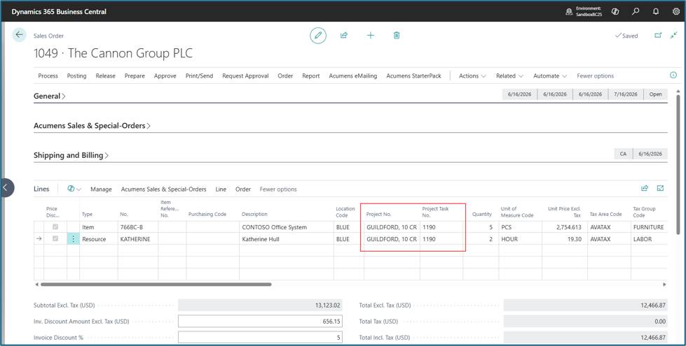Open the Order menu in action bar
The image size is (686, 346).
click(x=285, y=76)
